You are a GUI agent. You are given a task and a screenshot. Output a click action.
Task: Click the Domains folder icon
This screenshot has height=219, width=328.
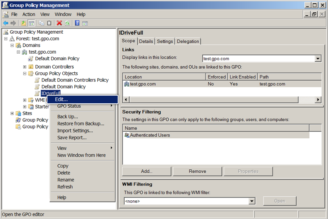[19, 45]
